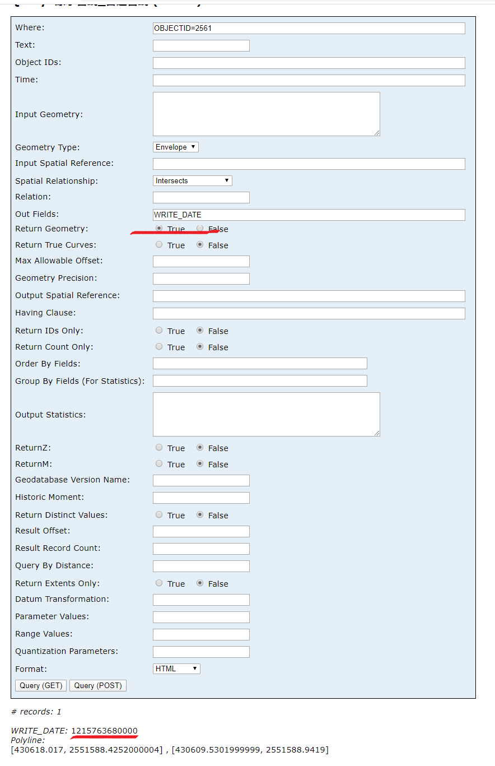Select True for ReturnZ
Screen dimensions: 495x766
click(x=159, y=447)
